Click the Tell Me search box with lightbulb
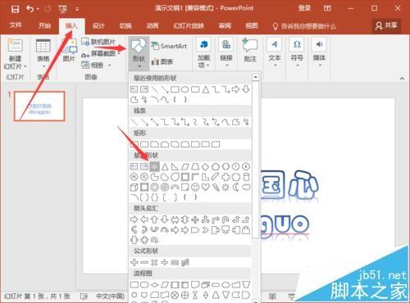The image size is (410, 303). (x=304, y=26)
